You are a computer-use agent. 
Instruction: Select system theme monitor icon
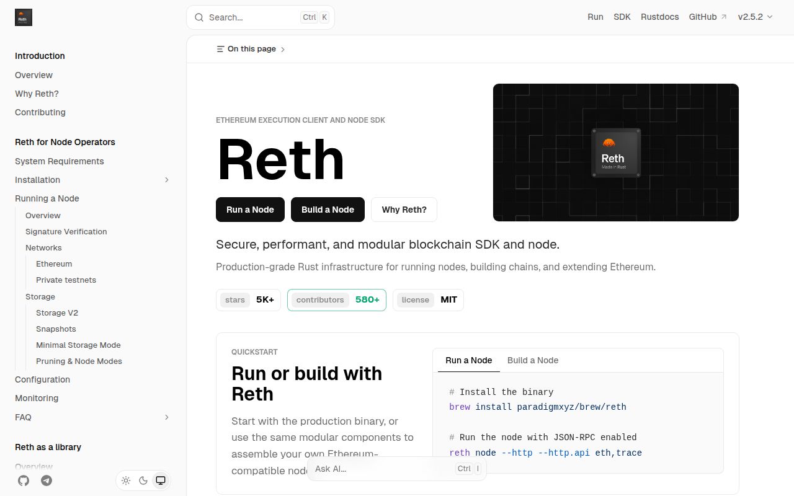tap(161, 480)
